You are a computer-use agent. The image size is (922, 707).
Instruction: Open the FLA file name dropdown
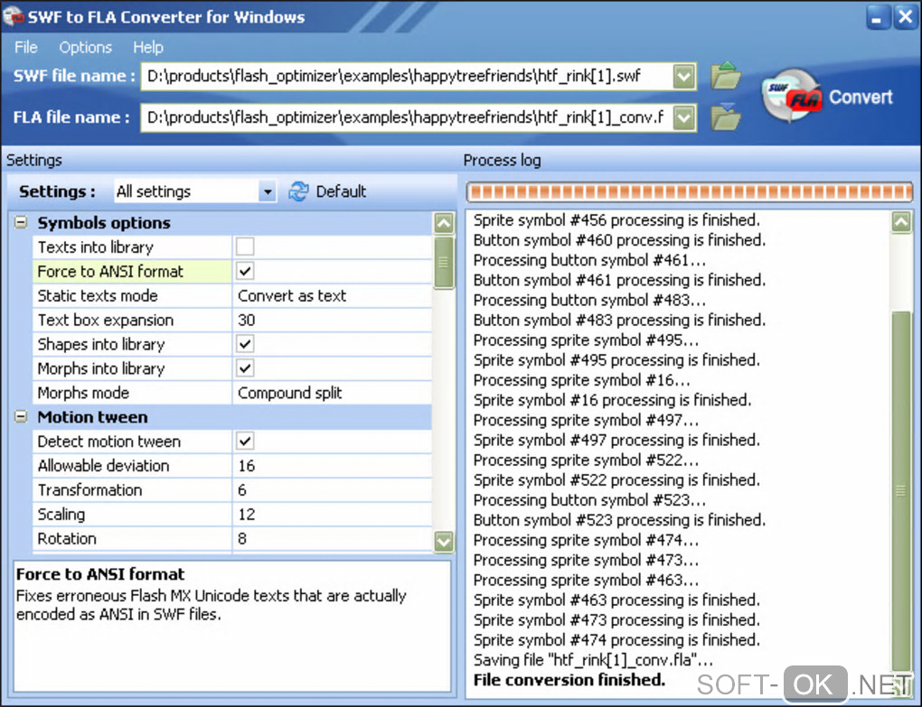pyautogui.click(x=684, y=117)
